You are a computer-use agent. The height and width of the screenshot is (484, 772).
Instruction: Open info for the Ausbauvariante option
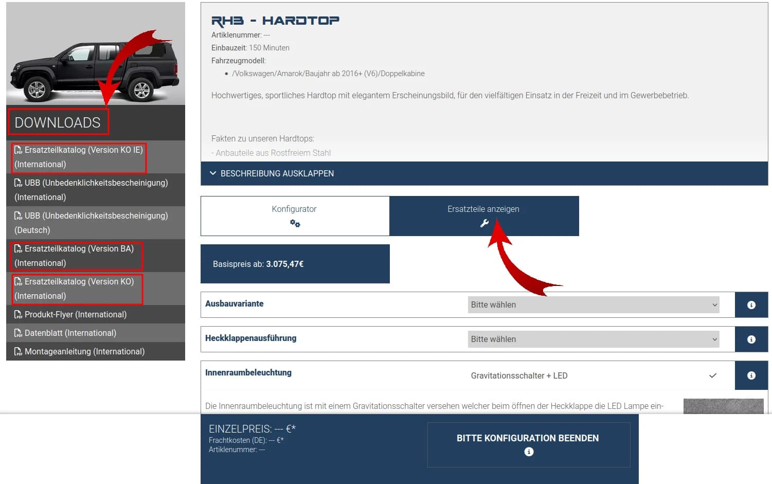pos(751,304)
